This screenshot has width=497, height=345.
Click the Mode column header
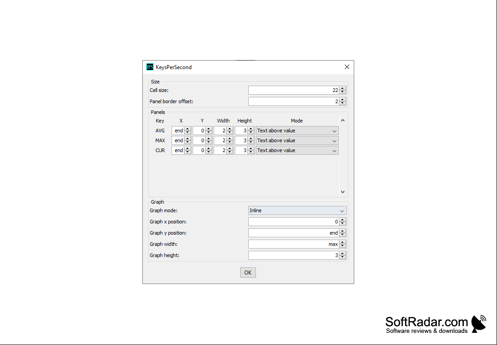[297, 121]
